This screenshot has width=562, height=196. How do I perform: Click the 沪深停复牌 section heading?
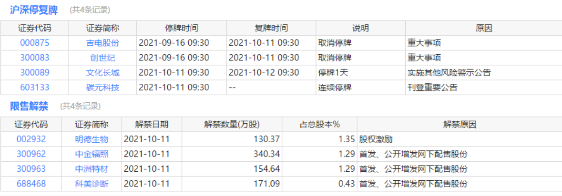click(35, 10)
